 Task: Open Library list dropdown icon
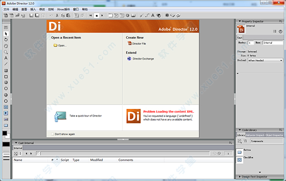[x=239, y=141]
